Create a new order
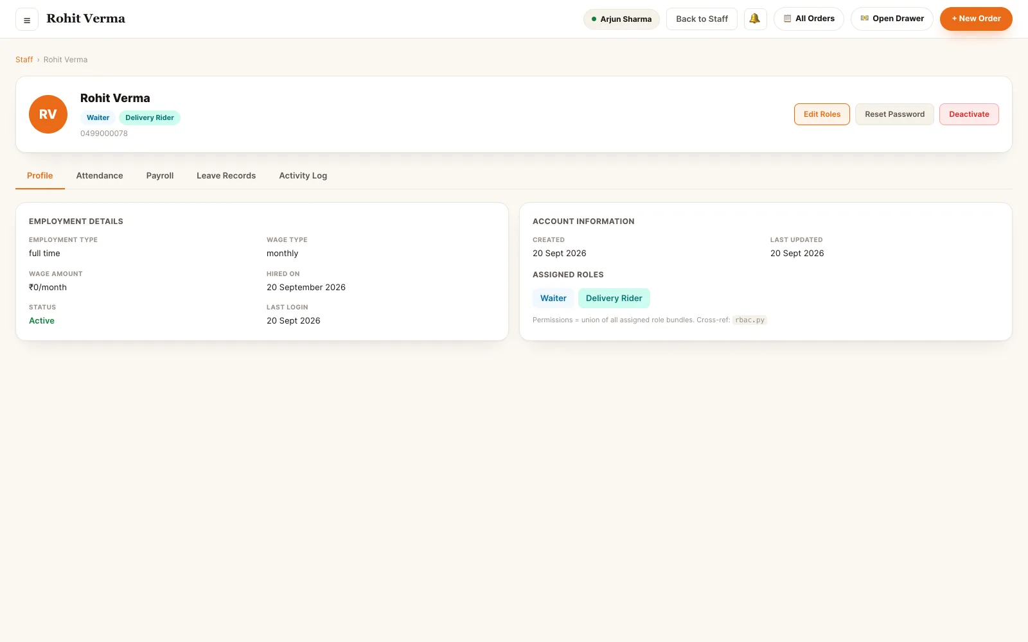Screen dimensions: 1028x642 click(x=976, y=19)
